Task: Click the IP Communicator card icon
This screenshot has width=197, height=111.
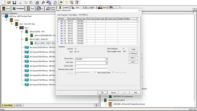Action: (x=110, y=97)
